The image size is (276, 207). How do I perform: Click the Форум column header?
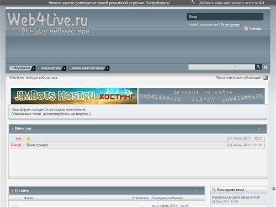click(x=29, y=198)
